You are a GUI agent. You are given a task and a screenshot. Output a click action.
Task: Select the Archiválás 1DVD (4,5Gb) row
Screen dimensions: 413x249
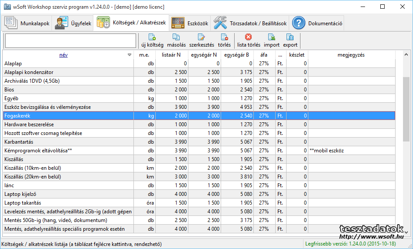point(199,81)
